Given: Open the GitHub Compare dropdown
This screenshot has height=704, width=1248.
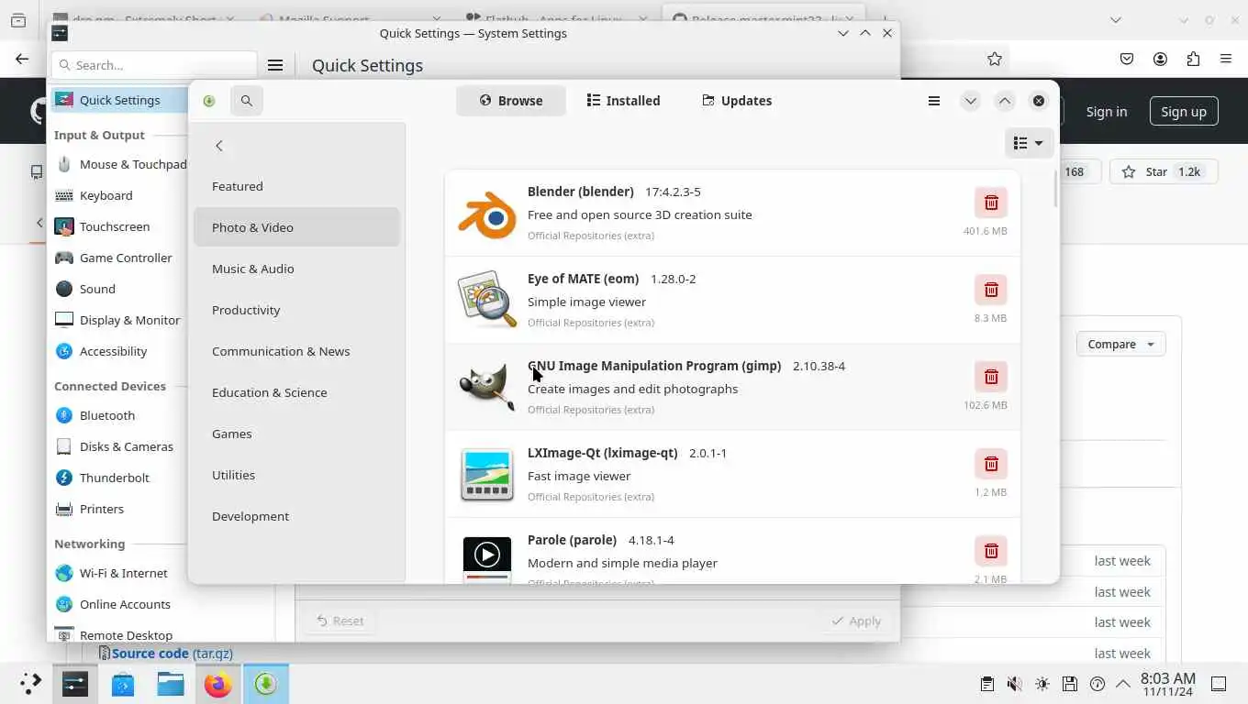Looking at the screenshot, I should point(1120,345).
